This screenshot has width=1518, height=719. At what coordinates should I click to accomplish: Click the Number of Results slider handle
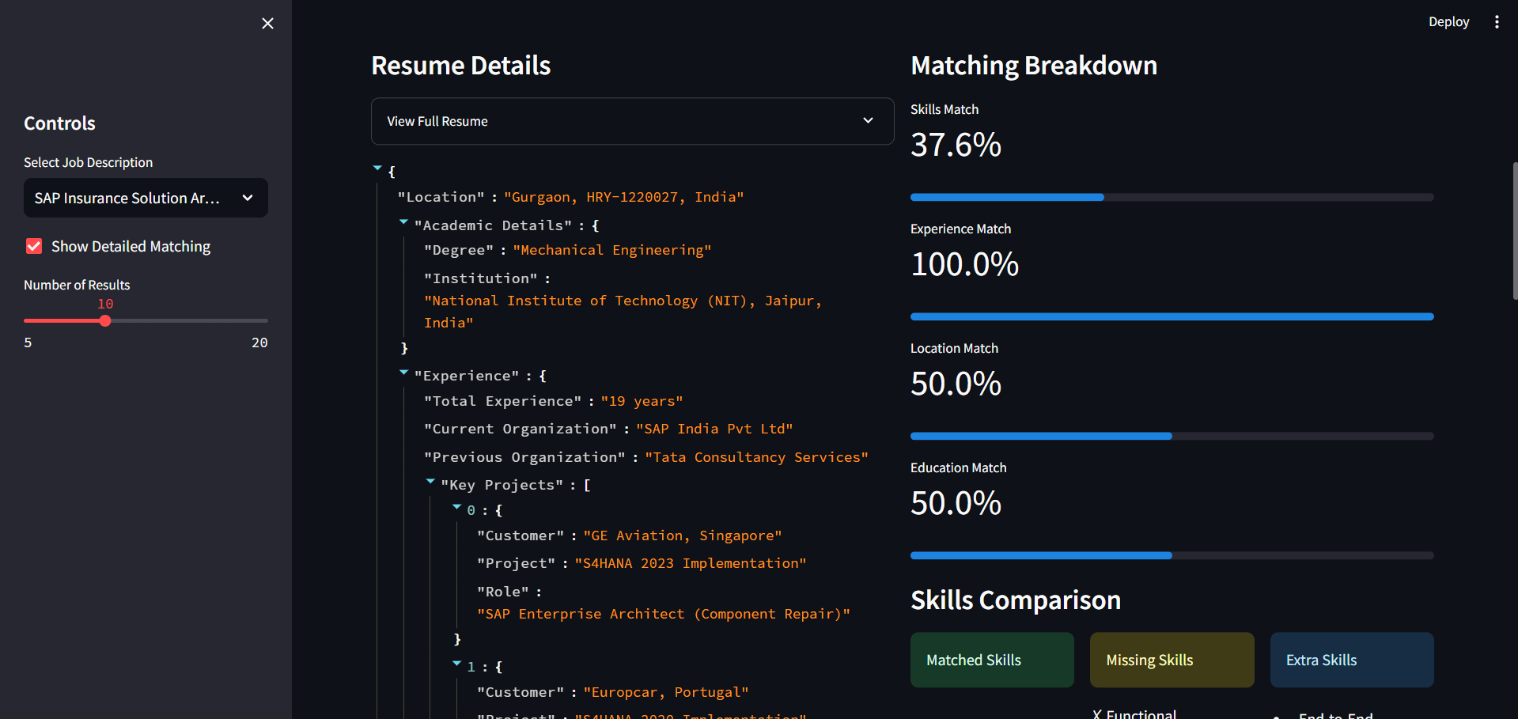pyautogui.click(x=105, y=321)
